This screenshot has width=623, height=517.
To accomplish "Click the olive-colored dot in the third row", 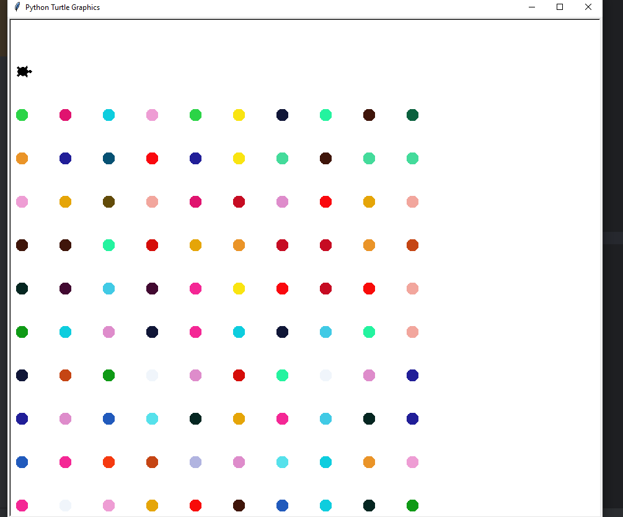I will (108, 201).
